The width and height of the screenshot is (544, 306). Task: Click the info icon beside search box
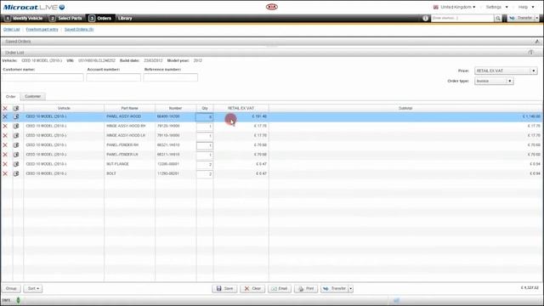(425, 18)
